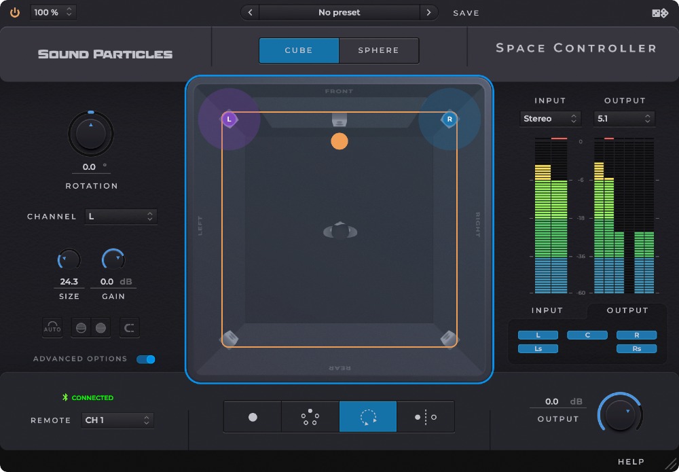The width and height of the screenshot is (679, 472).
Task: Open the Remote channel dropdown showing CH 1
Action: click(x=117, y=420)
